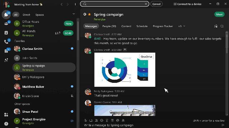Click the mention @ icon in compose toolbar
The width and height of the screenshot is (229, 128).
pyautogui.click(x=118, y=121)
